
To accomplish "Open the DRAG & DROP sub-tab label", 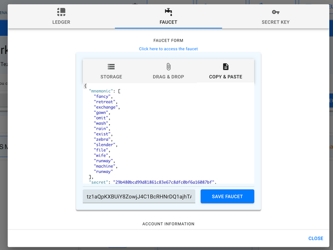I will [168, 77].
